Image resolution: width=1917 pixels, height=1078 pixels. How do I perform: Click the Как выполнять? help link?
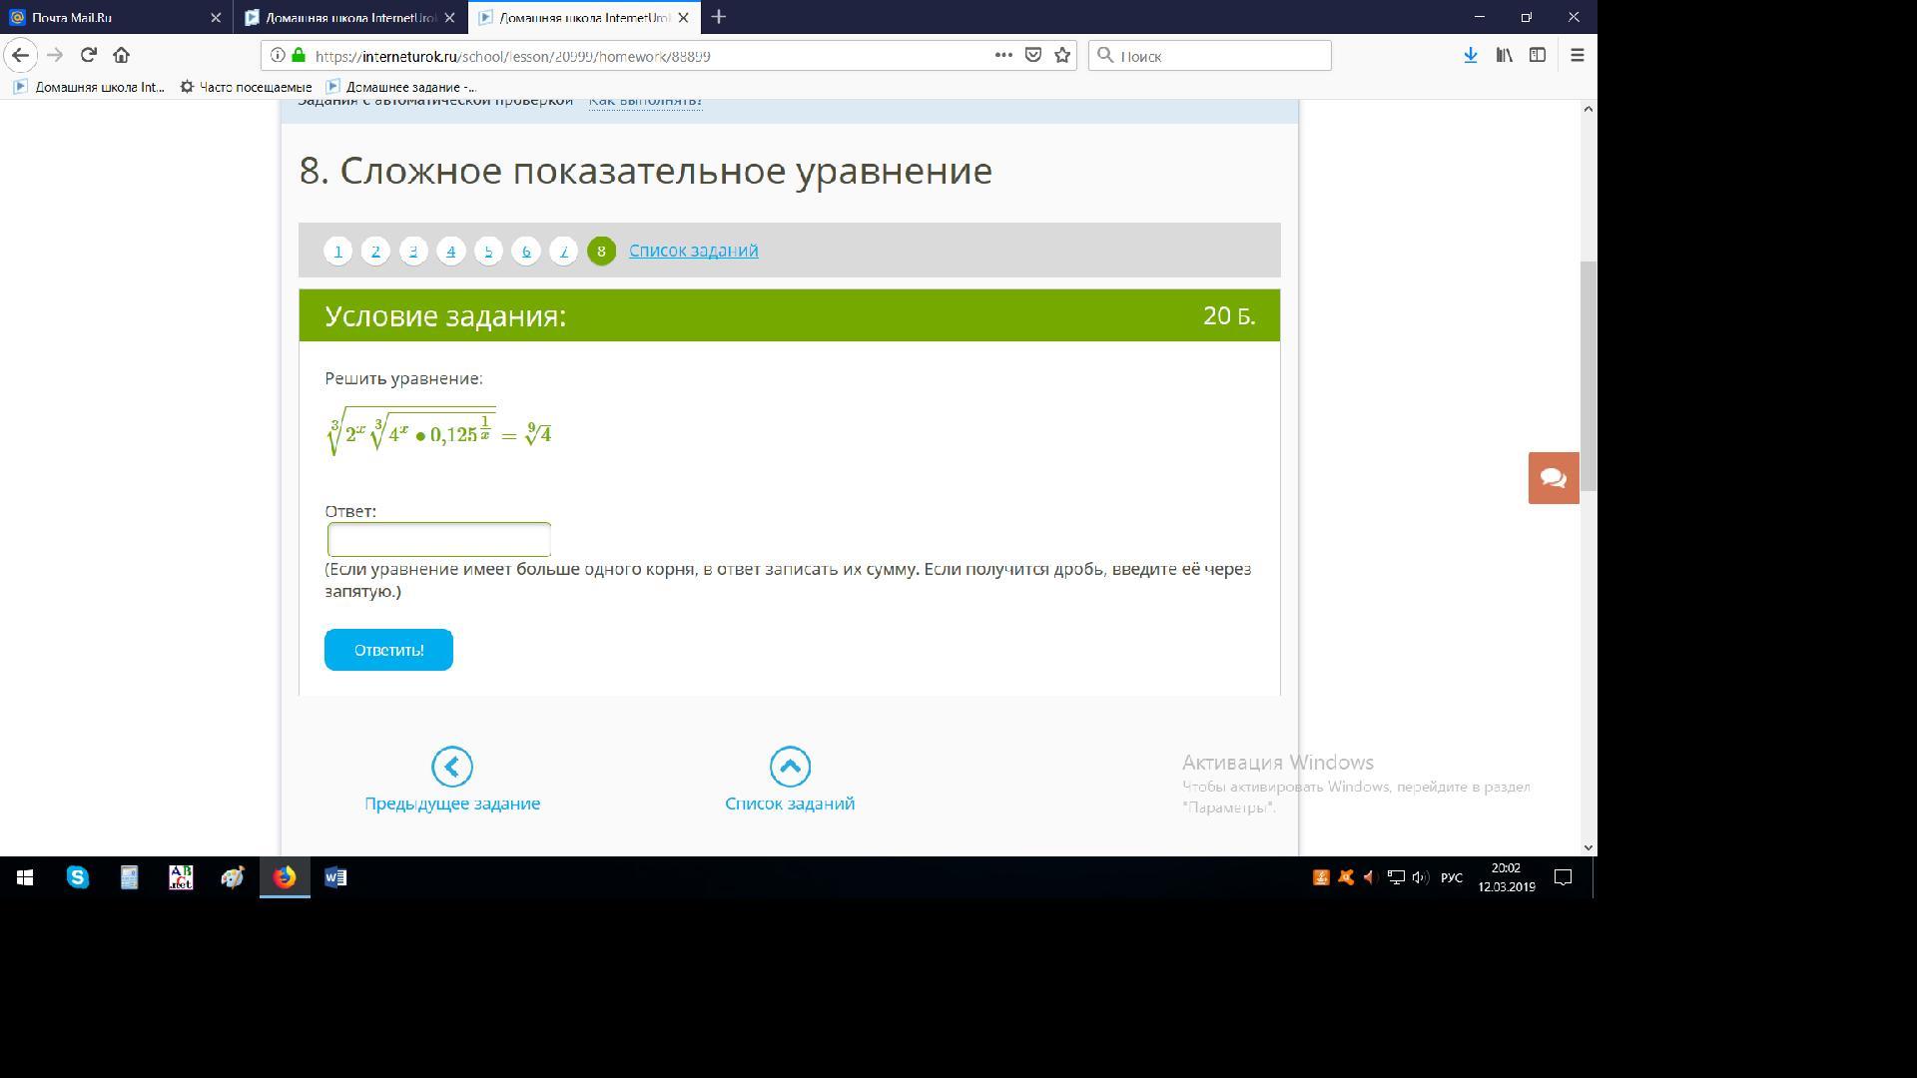coord(645,101)
